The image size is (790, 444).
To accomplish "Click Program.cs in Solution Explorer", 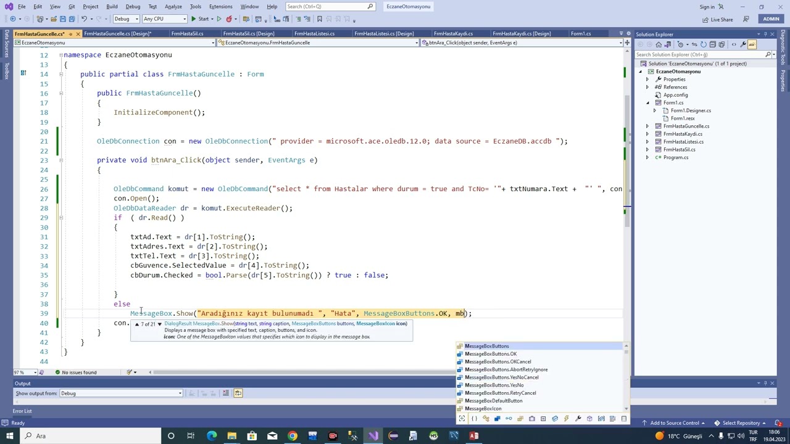I will tap(675, 157).
